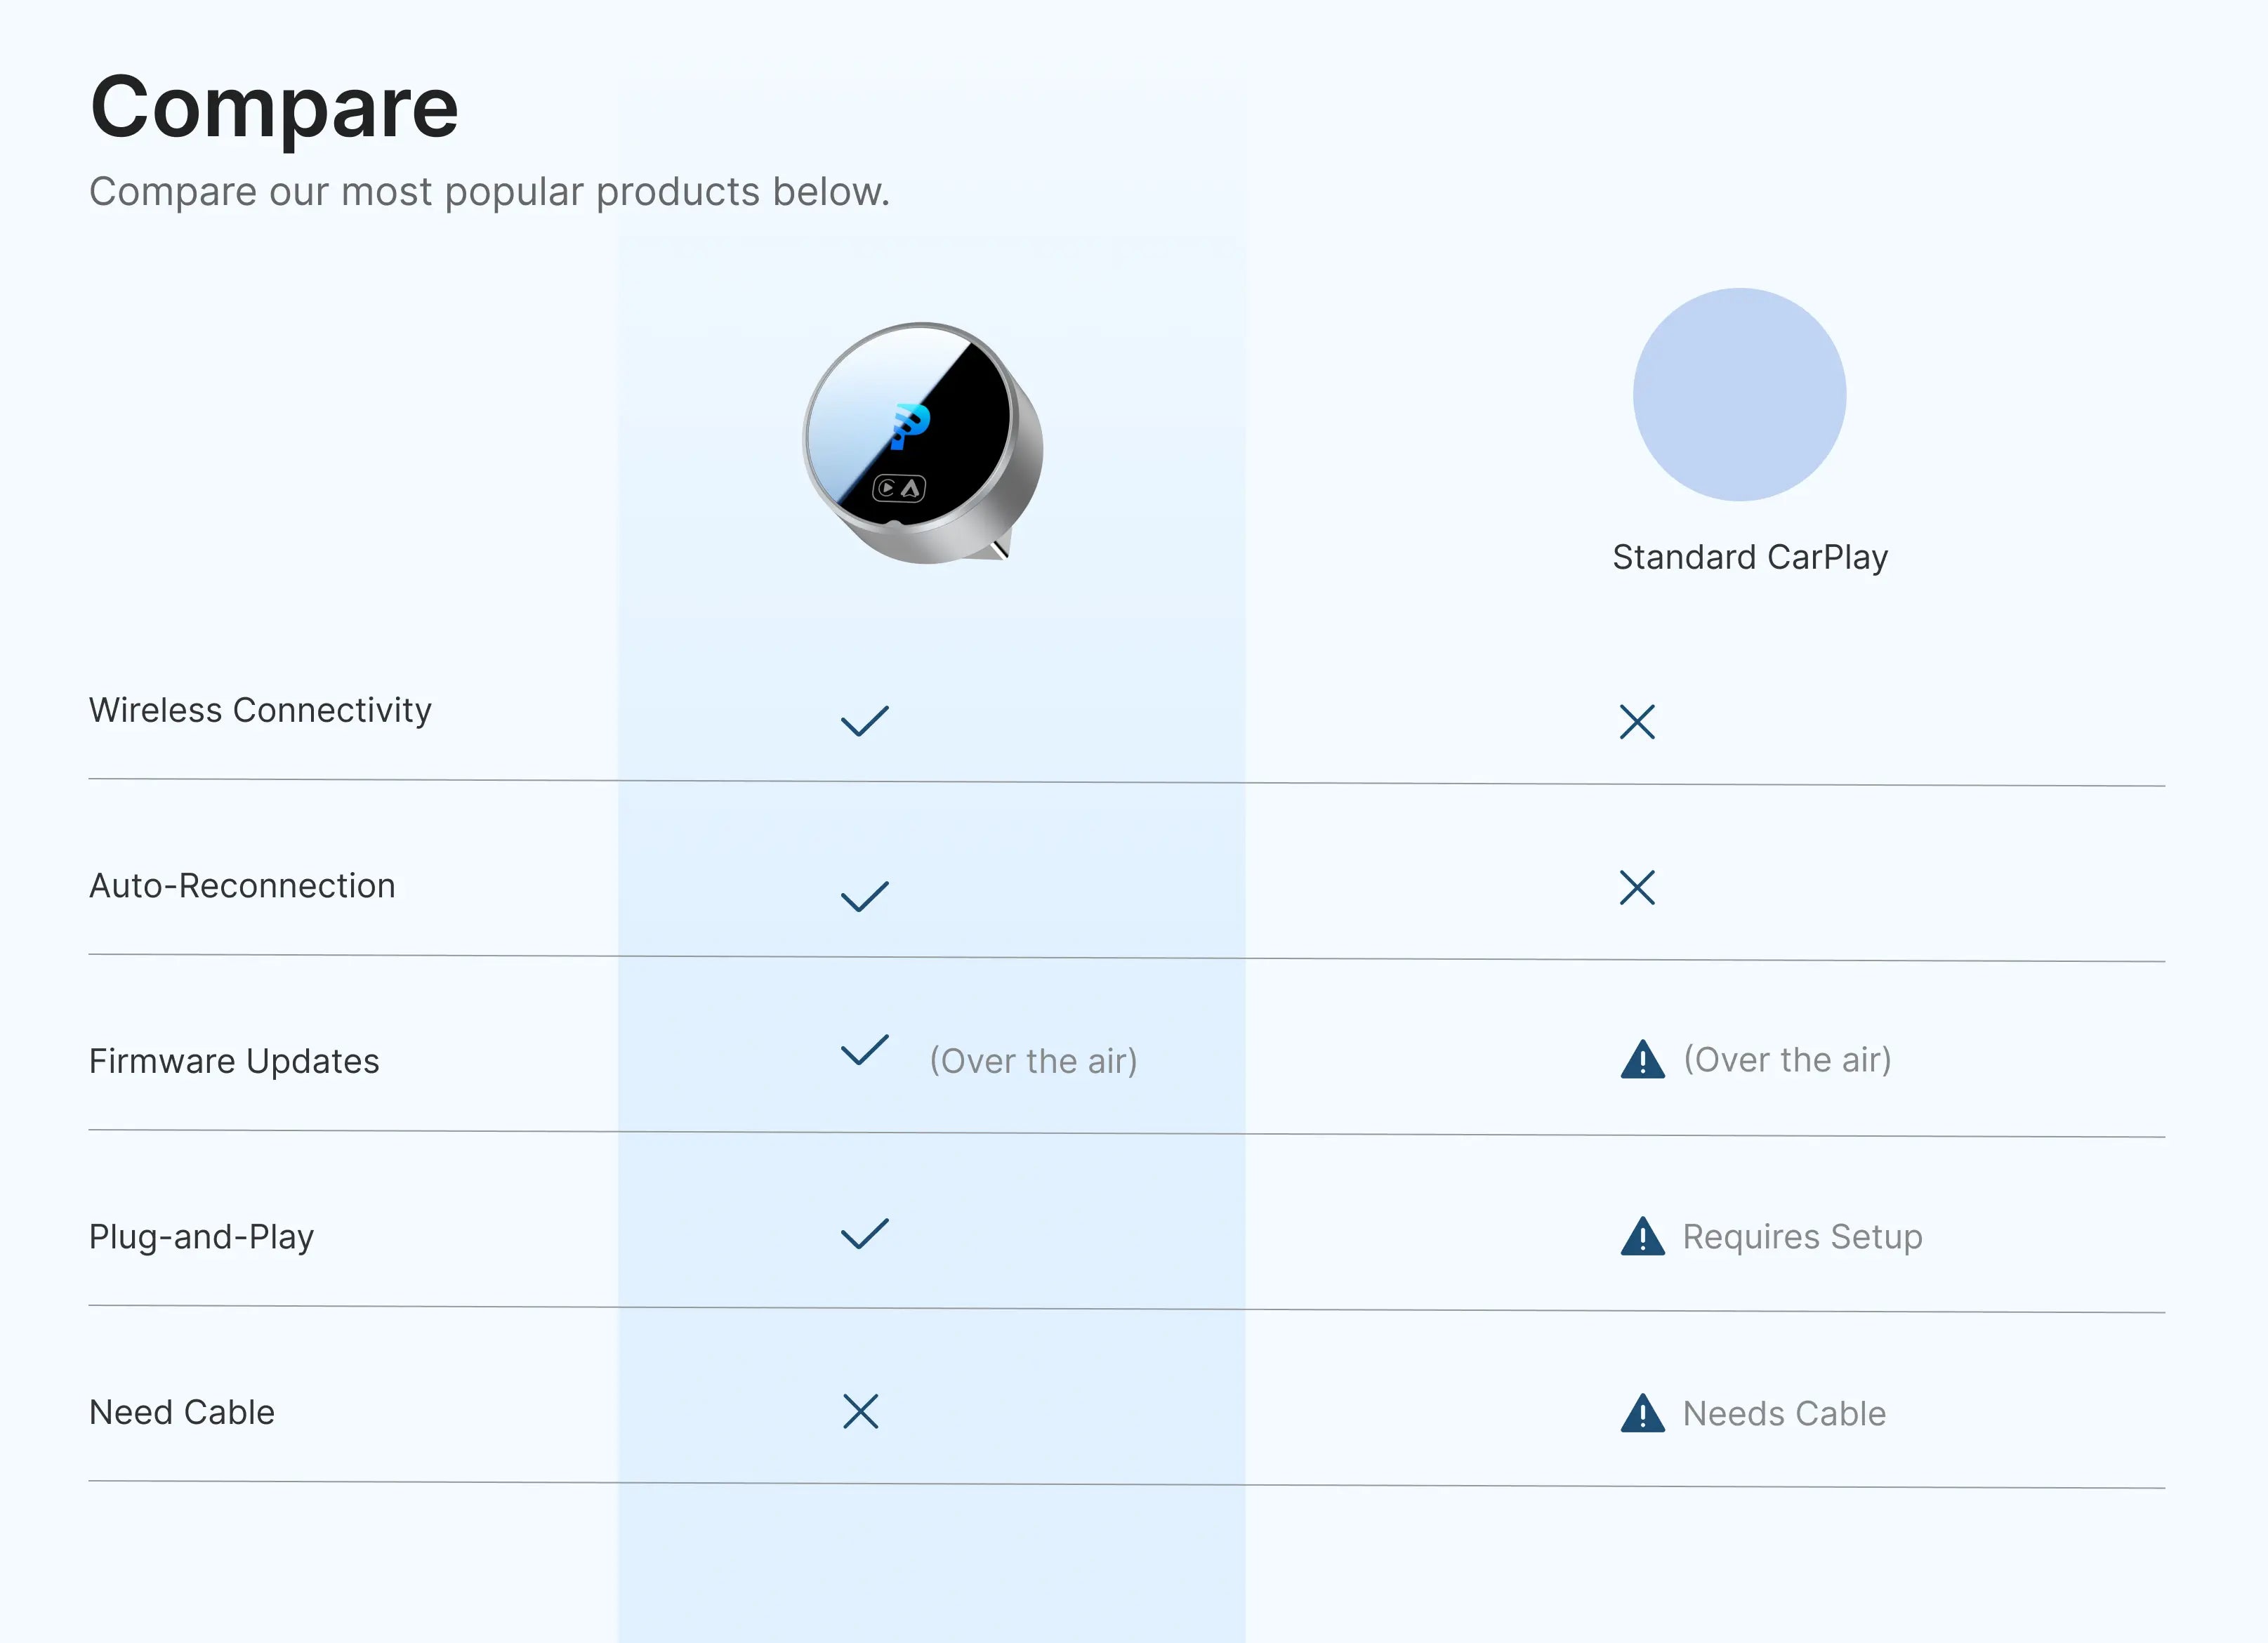The width and height of the screenshot is (2268, 1643).
Task: Click the Requires Setup text
Action: [1802, 1237]
